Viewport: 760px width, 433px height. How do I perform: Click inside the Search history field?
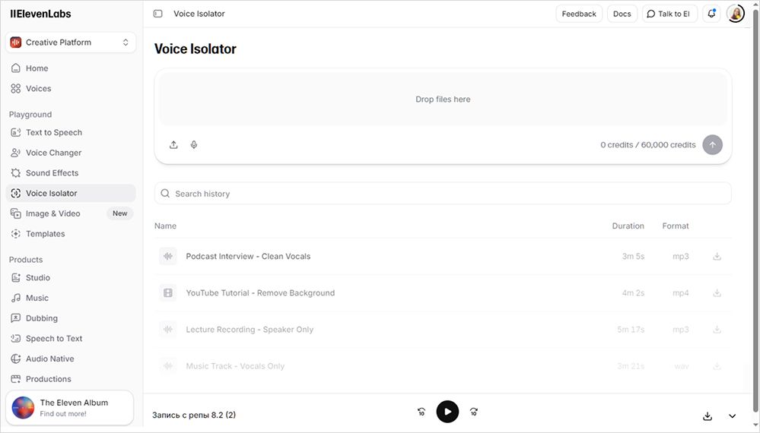point(443,194)
